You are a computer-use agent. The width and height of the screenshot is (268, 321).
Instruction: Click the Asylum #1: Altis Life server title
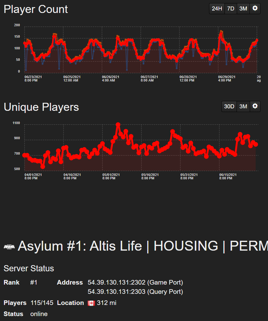point(143,246)
